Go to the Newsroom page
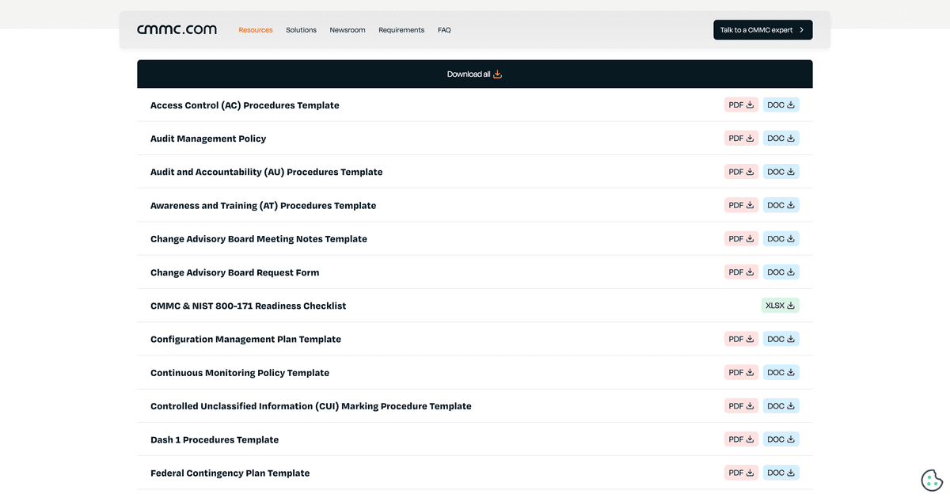The height and width of the screenshot is (498, 950). (348, 30)
